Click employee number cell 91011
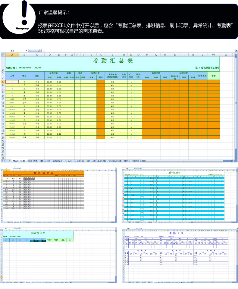The height and width of the screenshot is (289, 238). 12,106
